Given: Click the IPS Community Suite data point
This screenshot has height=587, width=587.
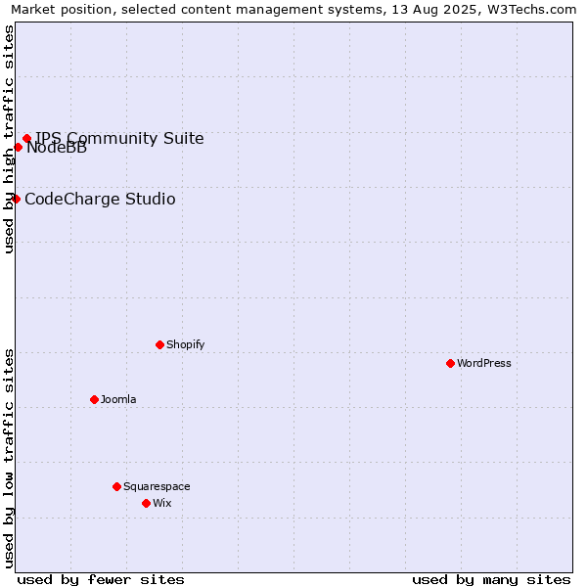Looking at the screenshot, I should [27, 139].
